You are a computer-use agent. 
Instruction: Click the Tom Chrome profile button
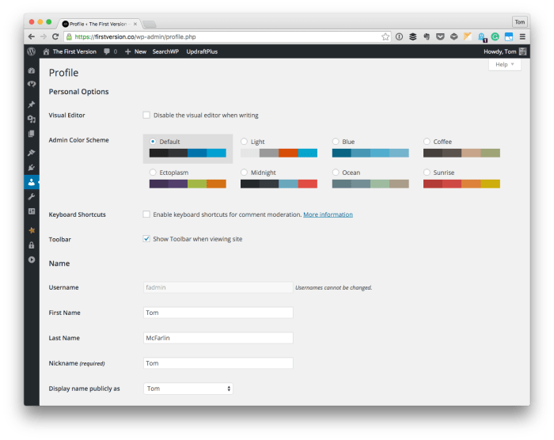[519, 22]
